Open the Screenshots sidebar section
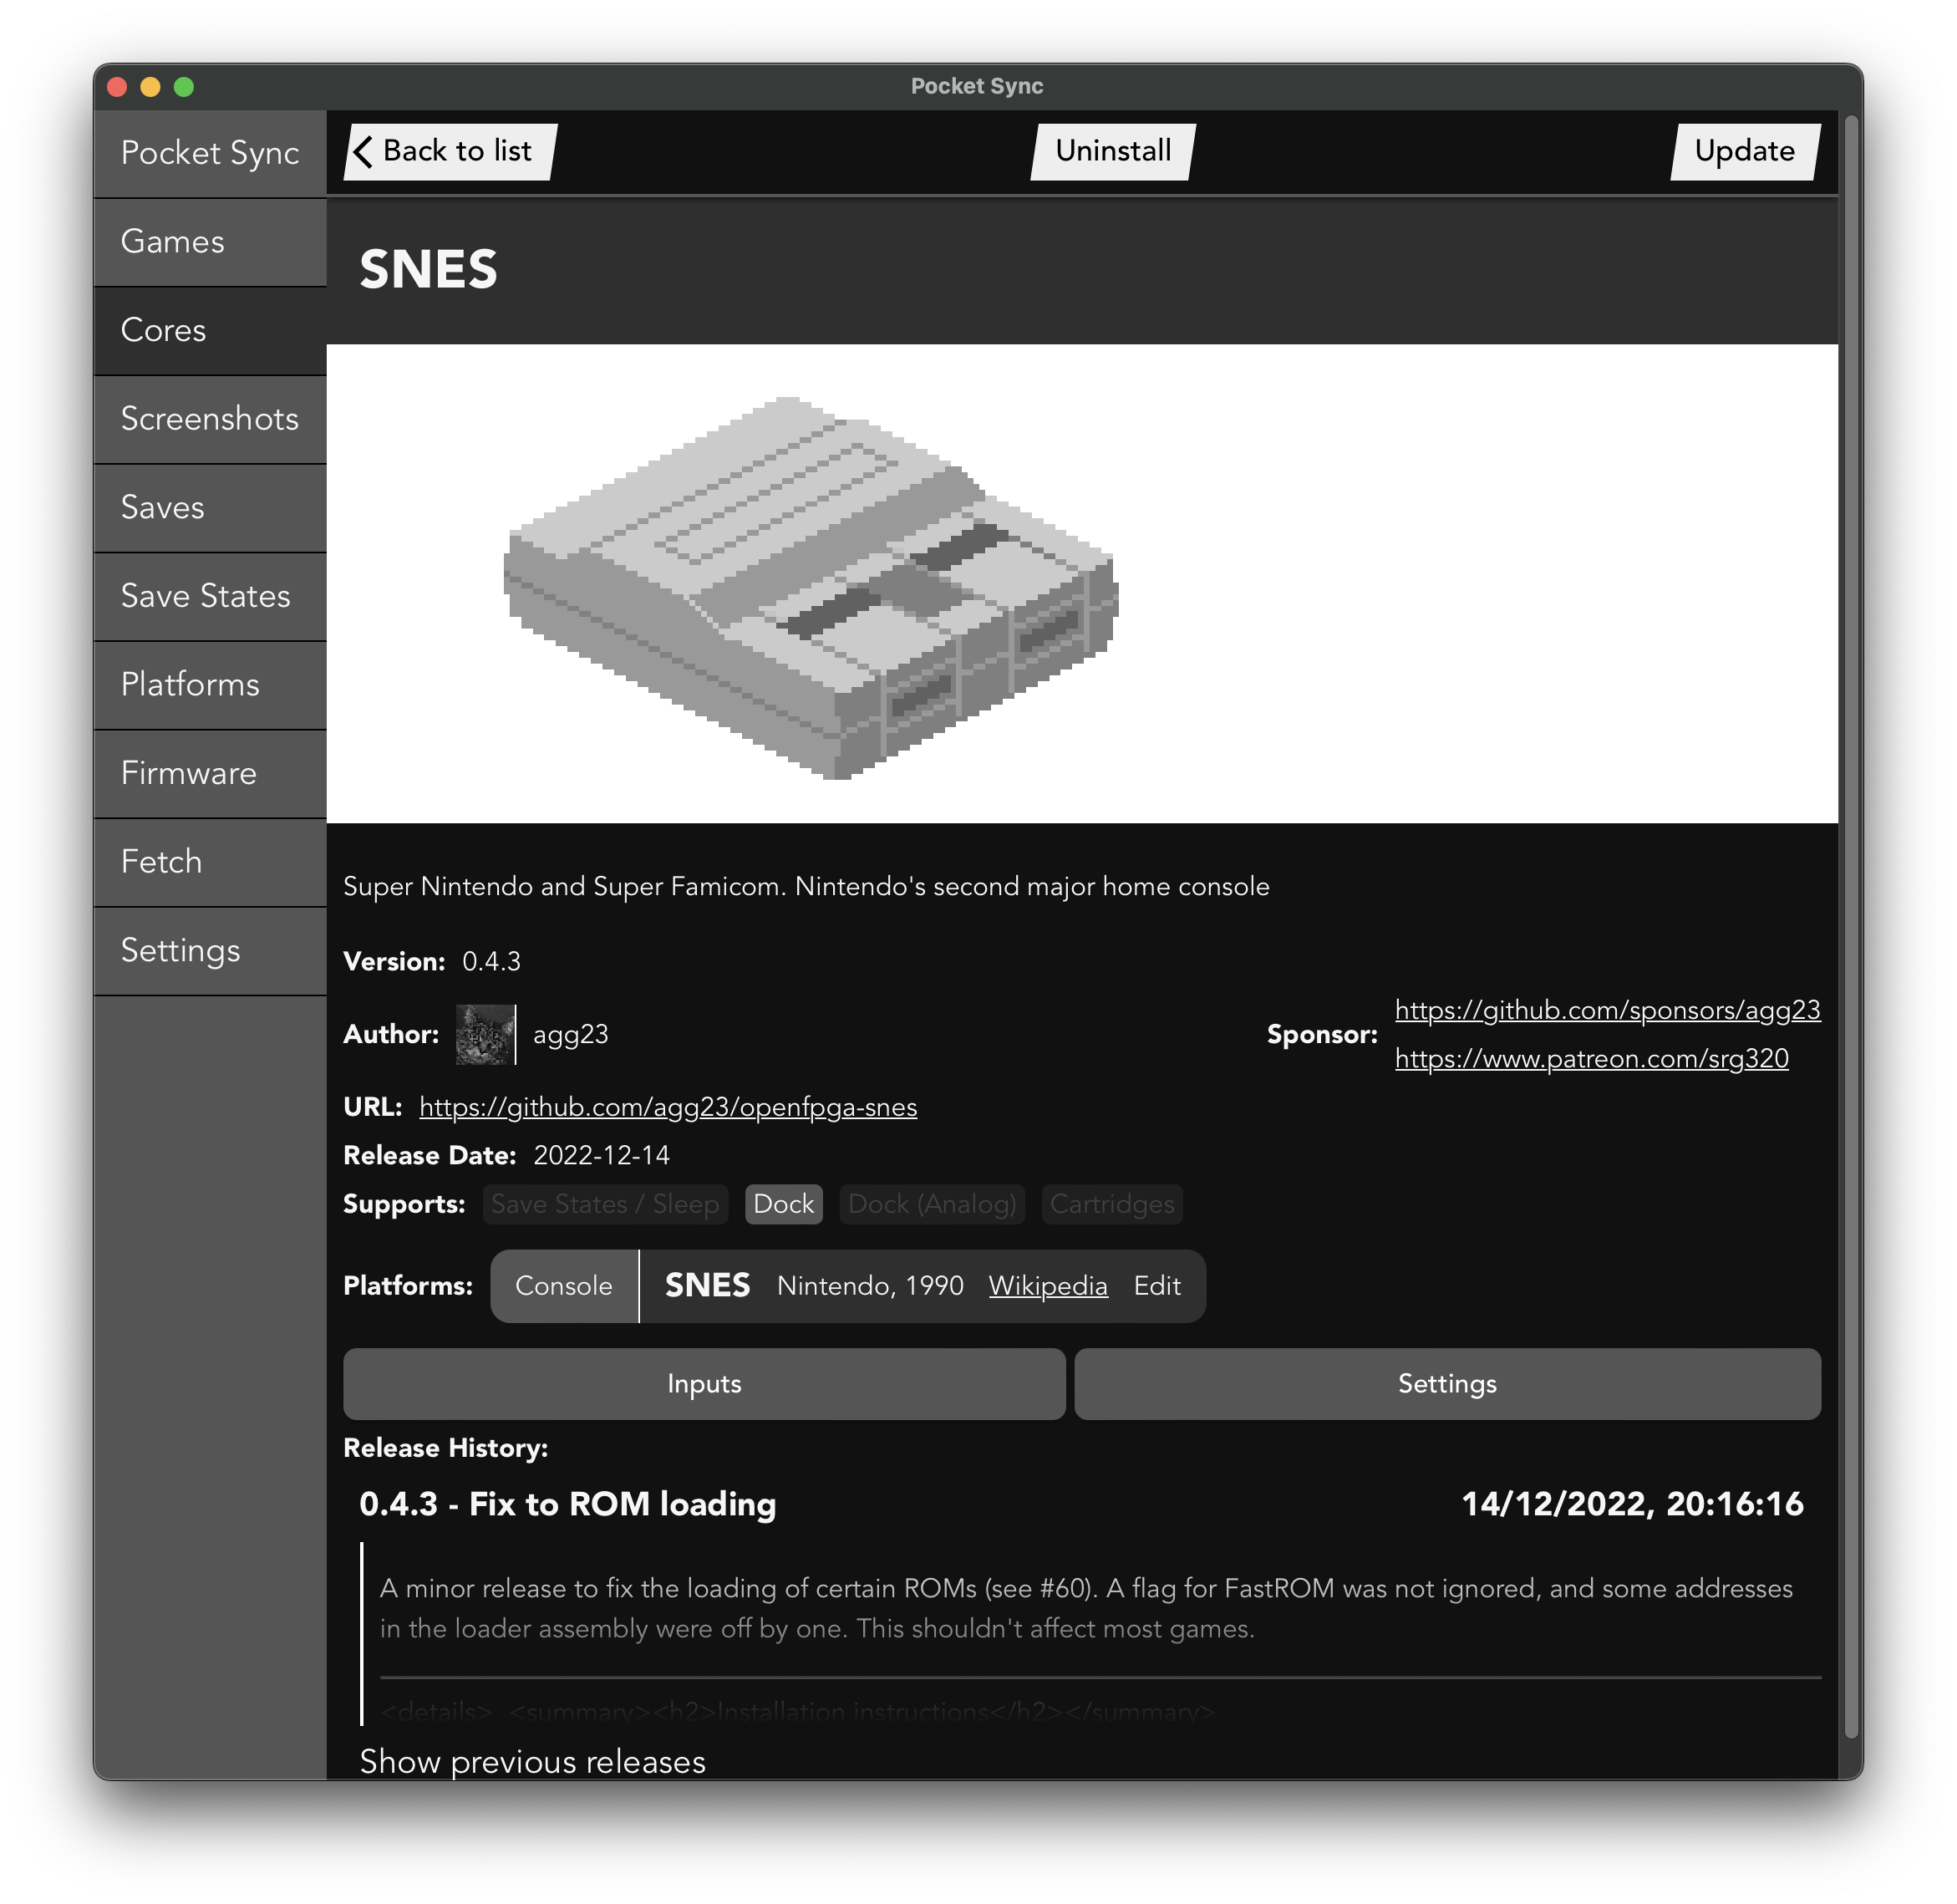Viewport: 1957px width, 1904px height. [210, 419]
